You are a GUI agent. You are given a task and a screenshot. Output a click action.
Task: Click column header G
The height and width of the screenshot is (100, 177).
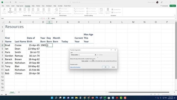click(x=67, y=22)
